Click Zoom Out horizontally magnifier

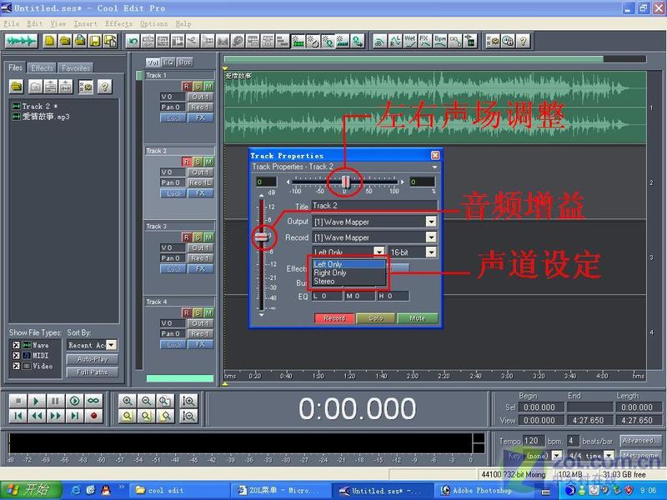146,401
